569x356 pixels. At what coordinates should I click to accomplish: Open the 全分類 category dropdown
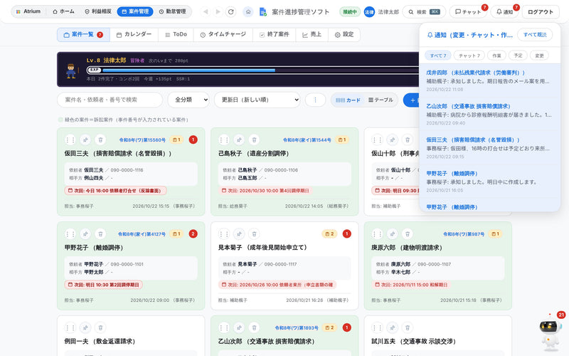click(188, 100)
